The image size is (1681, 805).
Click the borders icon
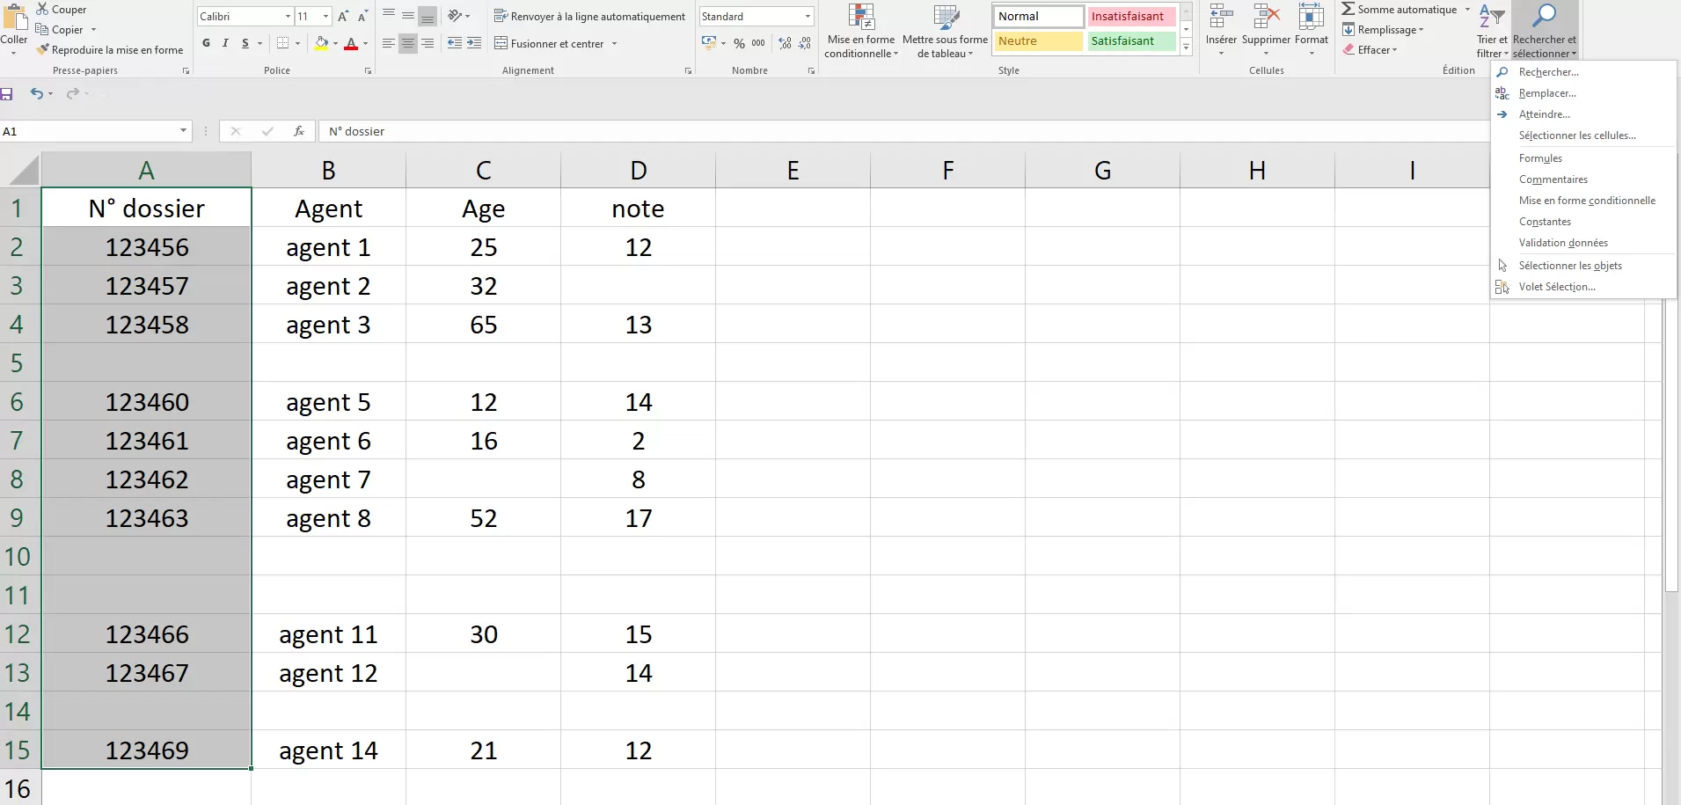pyautogui.click(x=282, y=43)
